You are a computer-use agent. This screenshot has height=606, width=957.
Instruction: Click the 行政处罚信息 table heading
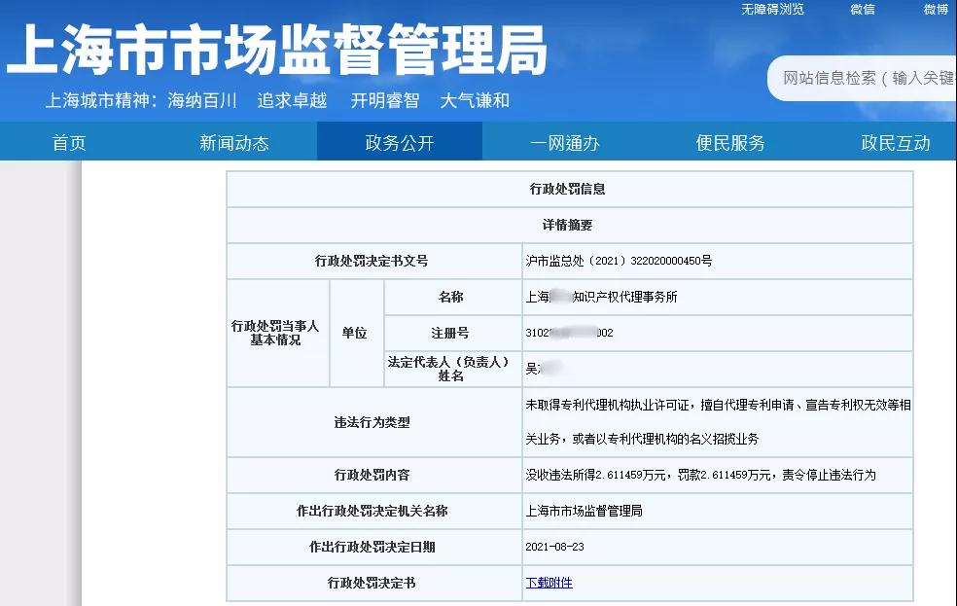pyautogui.click(x=568, y=189)
